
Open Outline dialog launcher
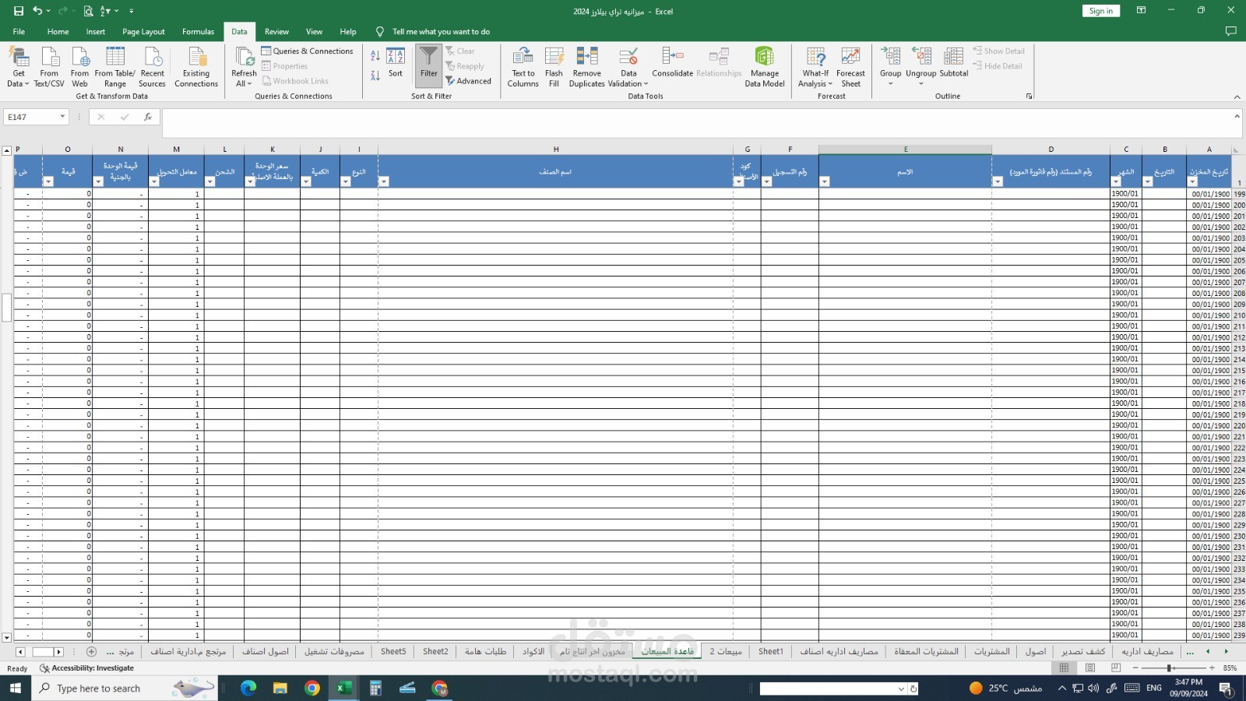(x=1029, y=97)
